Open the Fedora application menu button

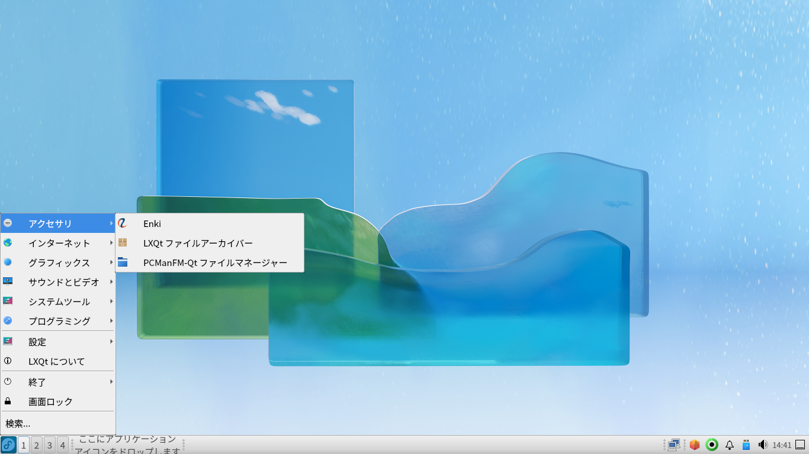tap(8, 445)
